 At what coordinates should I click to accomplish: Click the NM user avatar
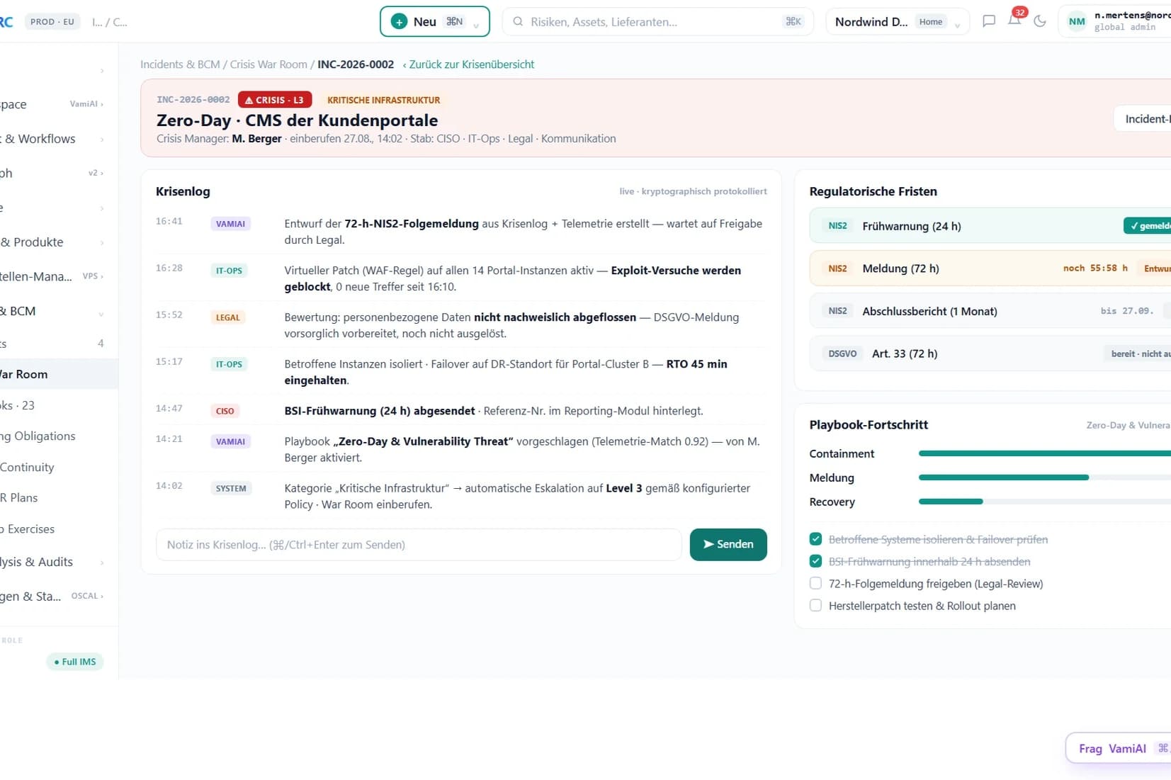[x=1077, y=22]
